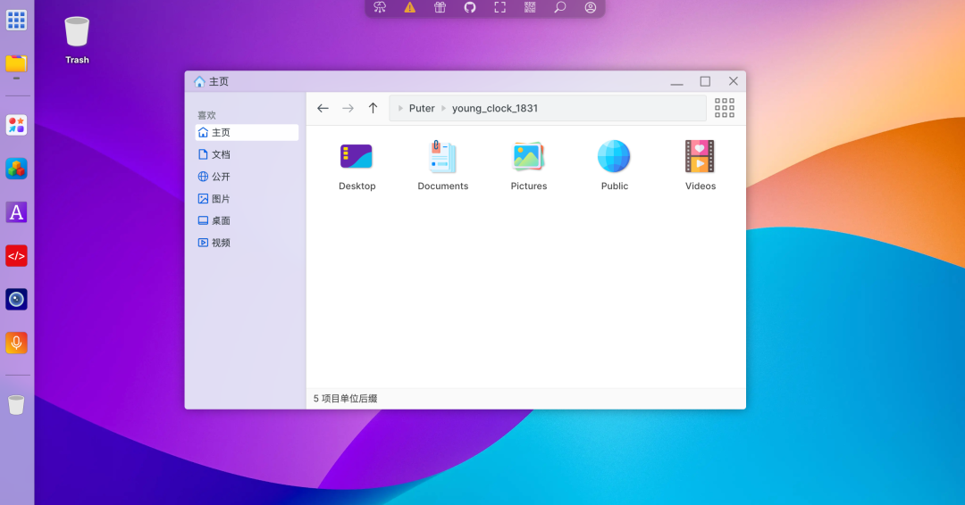Close the 主页 window

point(733,81)
